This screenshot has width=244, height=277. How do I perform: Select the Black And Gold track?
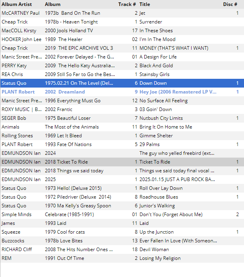pos(156,66)
